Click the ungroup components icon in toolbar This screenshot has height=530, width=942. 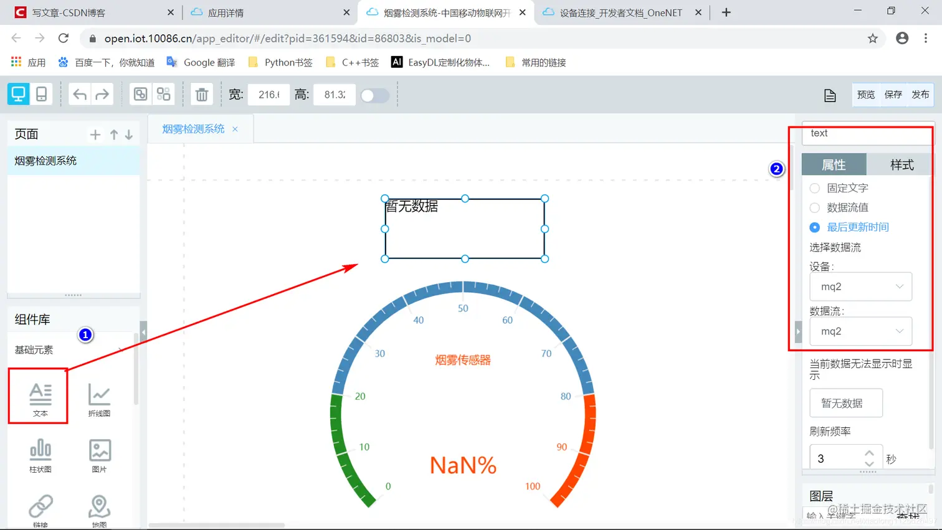164,94
